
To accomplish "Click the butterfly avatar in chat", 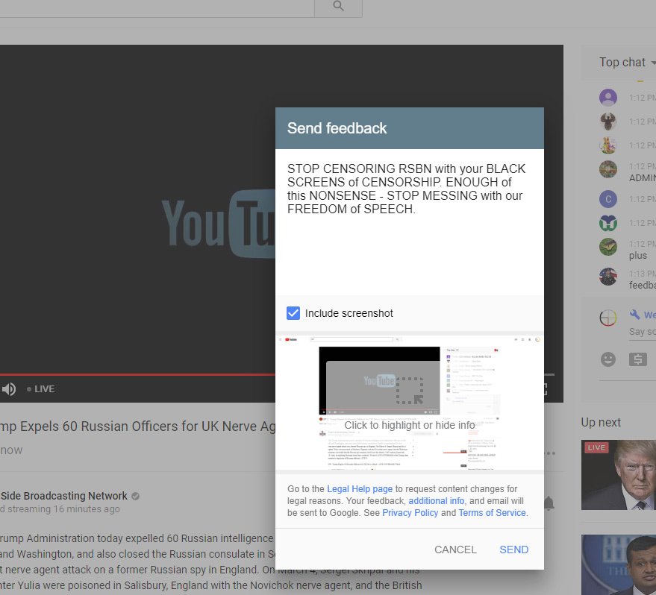I will pos(608,247).
